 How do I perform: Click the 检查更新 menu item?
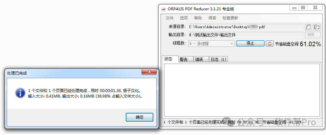tap(230, 18)
